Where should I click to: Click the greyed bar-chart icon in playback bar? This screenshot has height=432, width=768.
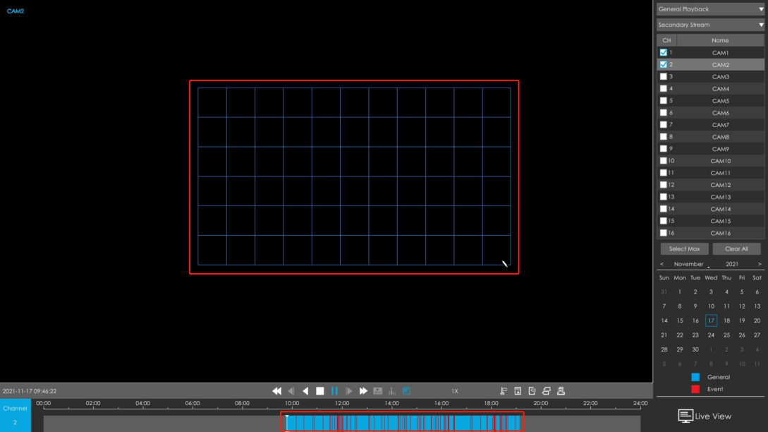(392, 391)
